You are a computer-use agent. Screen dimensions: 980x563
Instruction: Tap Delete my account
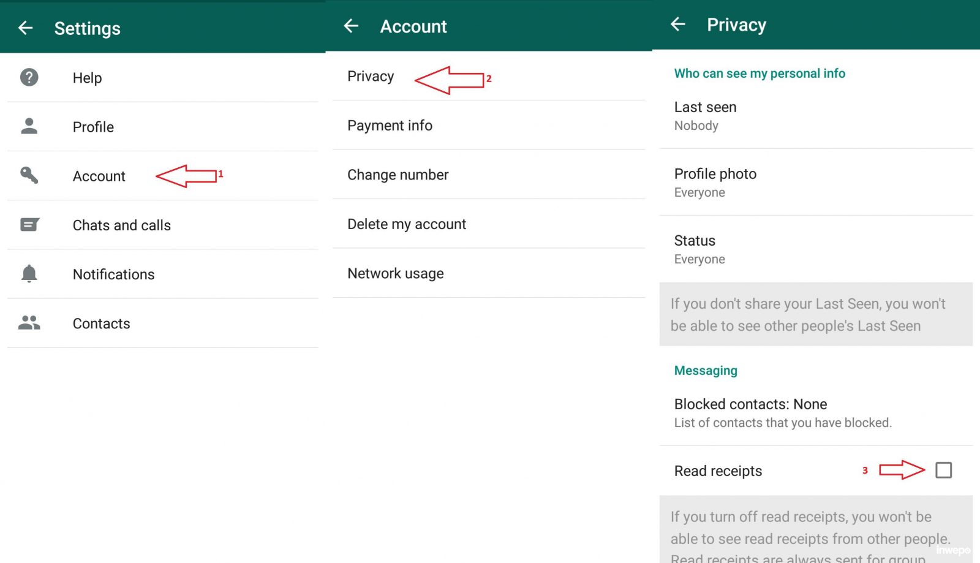406,224
